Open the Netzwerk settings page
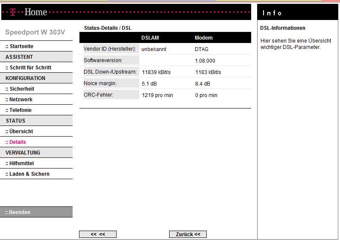This screenshot has height=240, width=340. coord(19,100)
